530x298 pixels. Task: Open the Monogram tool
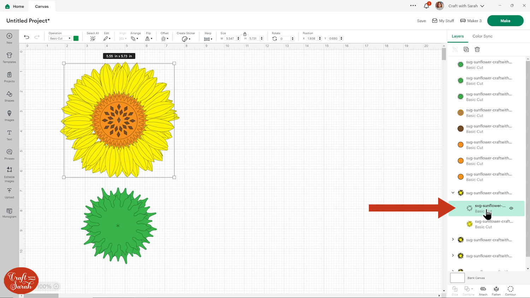tap(9, 213)
